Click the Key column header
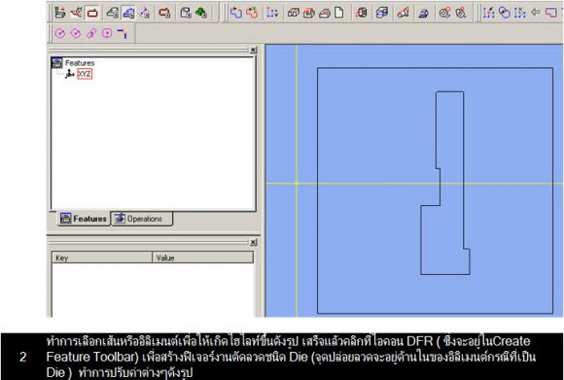The image size is (564, 380). pyautogui.click(x=102, y=258)
